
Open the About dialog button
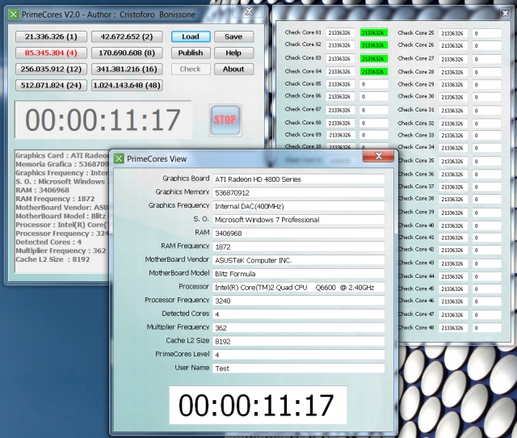[x=233, y=69]
